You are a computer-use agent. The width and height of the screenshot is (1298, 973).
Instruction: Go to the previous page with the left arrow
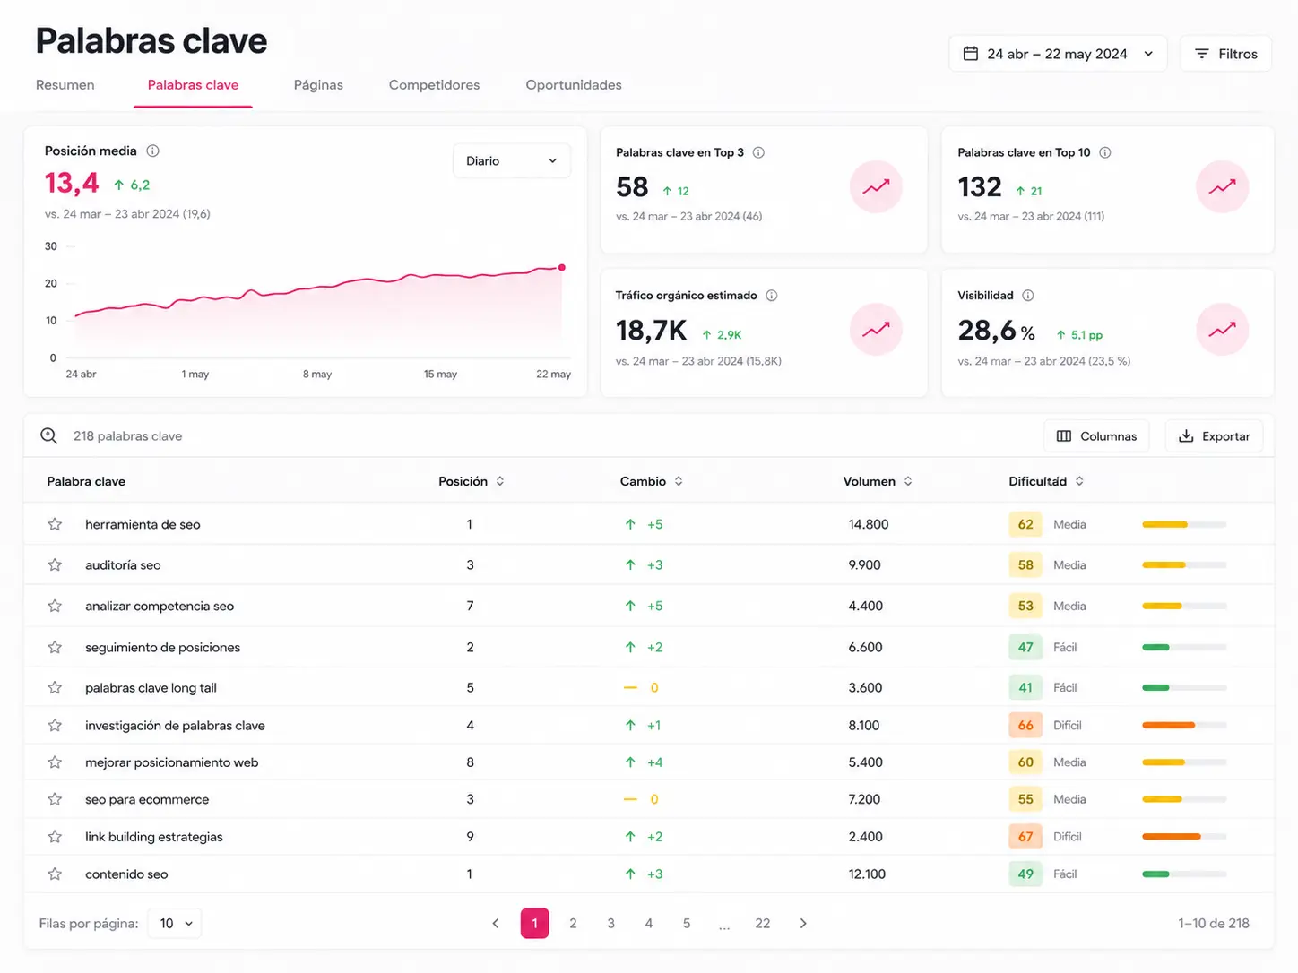pyautogui.click(x=496, y=924)
